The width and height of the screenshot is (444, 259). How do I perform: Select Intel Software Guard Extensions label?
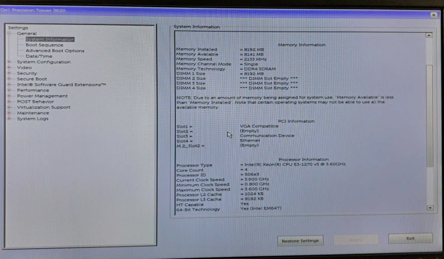click(62, 85)
